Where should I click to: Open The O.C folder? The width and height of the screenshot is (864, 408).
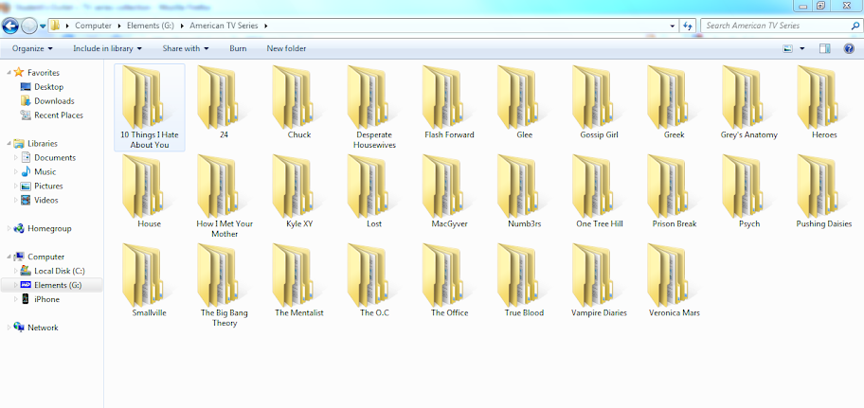pos(374,281)
